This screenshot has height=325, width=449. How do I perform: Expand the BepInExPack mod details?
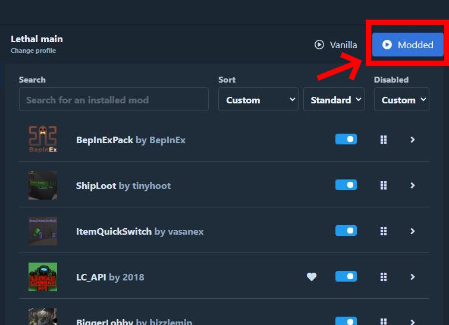[412, 140]
